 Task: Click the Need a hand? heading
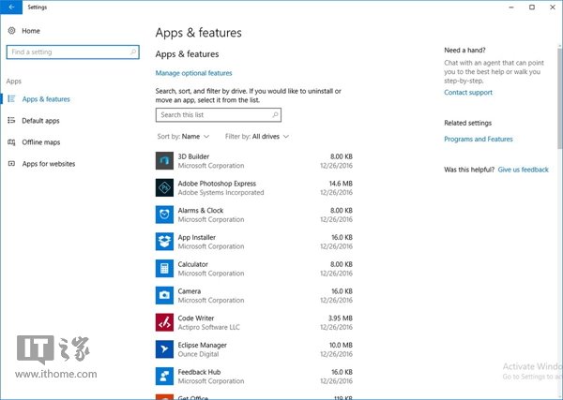(464, 51)
